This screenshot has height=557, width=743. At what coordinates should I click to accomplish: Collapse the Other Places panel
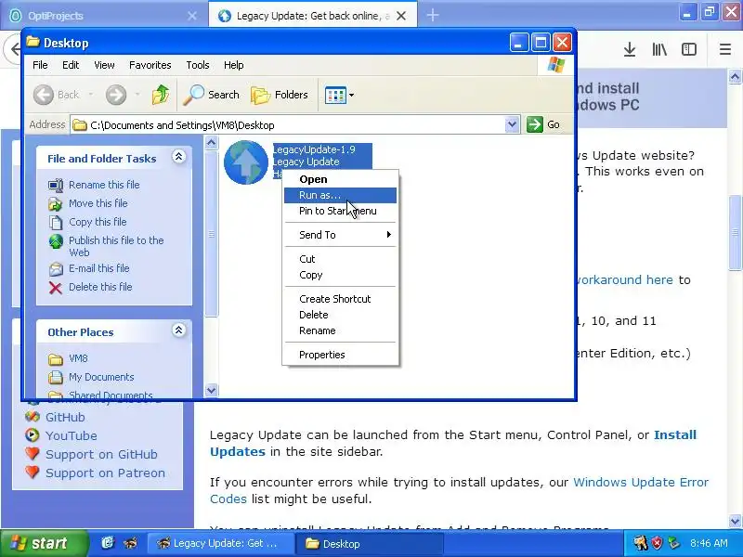[x=178, y=330]
